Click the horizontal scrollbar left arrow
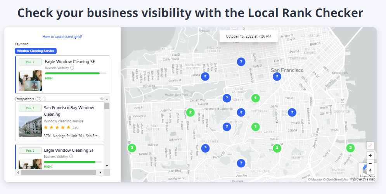The image size is (386, 194). [18, 173]
